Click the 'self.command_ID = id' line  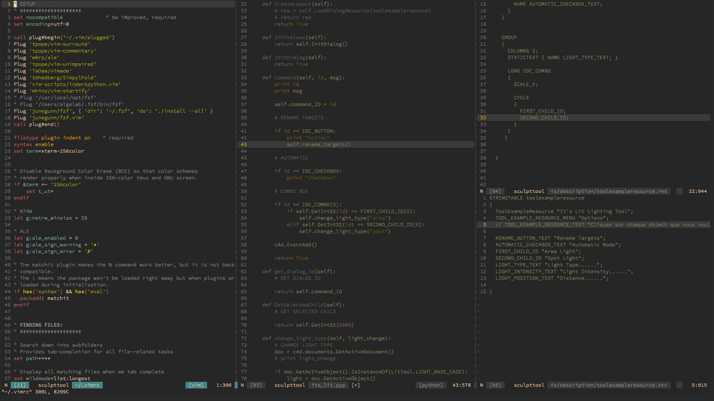(305, 104)
